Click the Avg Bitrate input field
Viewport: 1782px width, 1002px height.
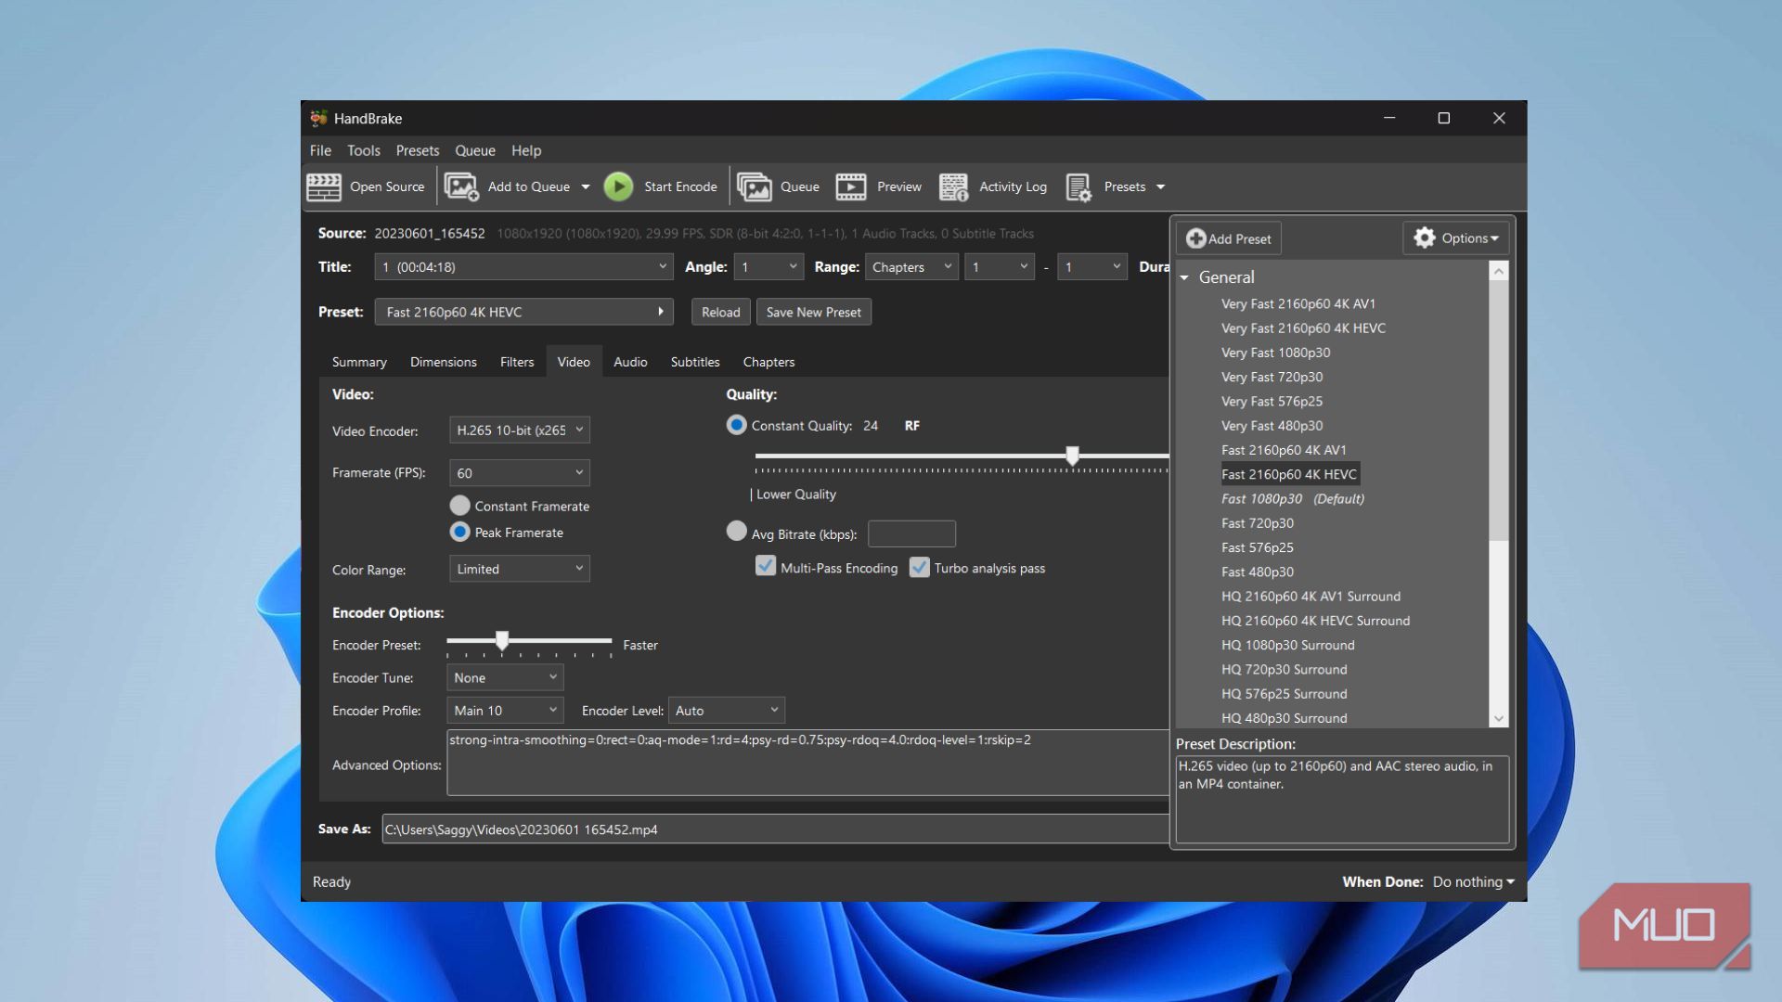point(911,533)
